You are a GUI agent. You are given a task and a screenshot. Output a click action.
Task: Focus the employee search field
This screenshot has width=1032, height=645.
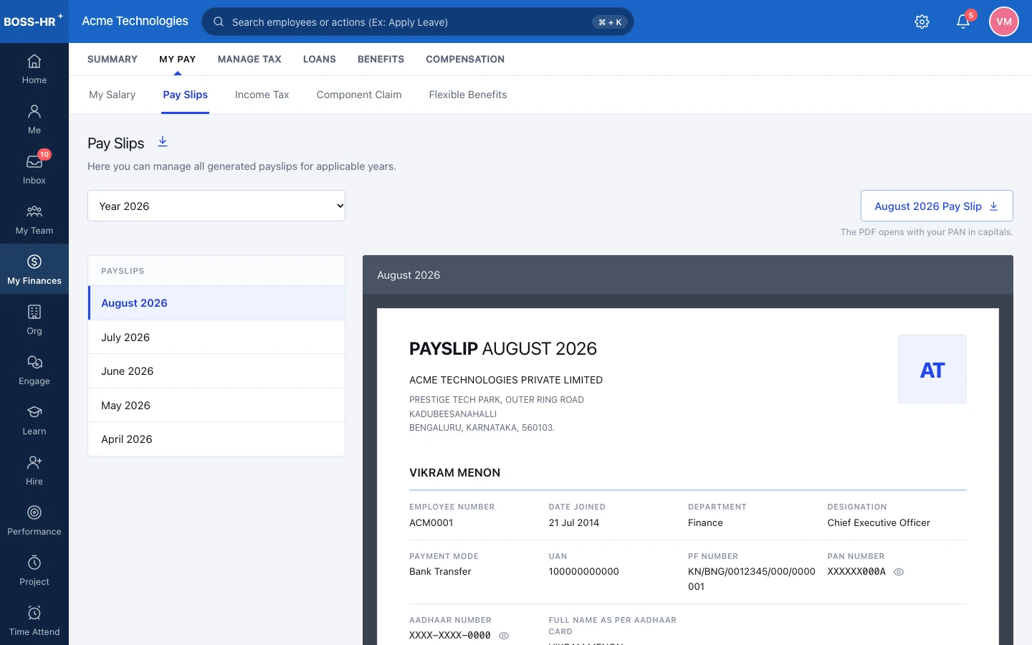(418, 21)
